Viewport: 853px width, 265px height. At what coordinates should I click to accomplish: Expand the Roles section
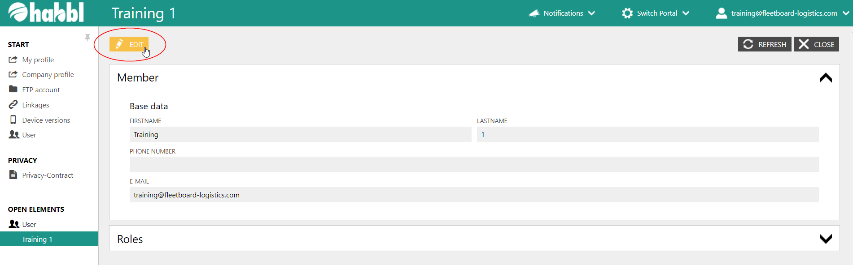pyautogui.click(x=825, y=239)
